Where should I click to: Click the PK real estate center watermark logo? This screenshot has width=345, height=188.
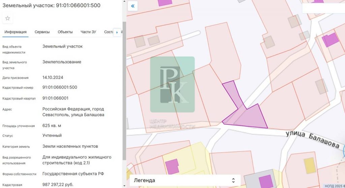(172, 84)
